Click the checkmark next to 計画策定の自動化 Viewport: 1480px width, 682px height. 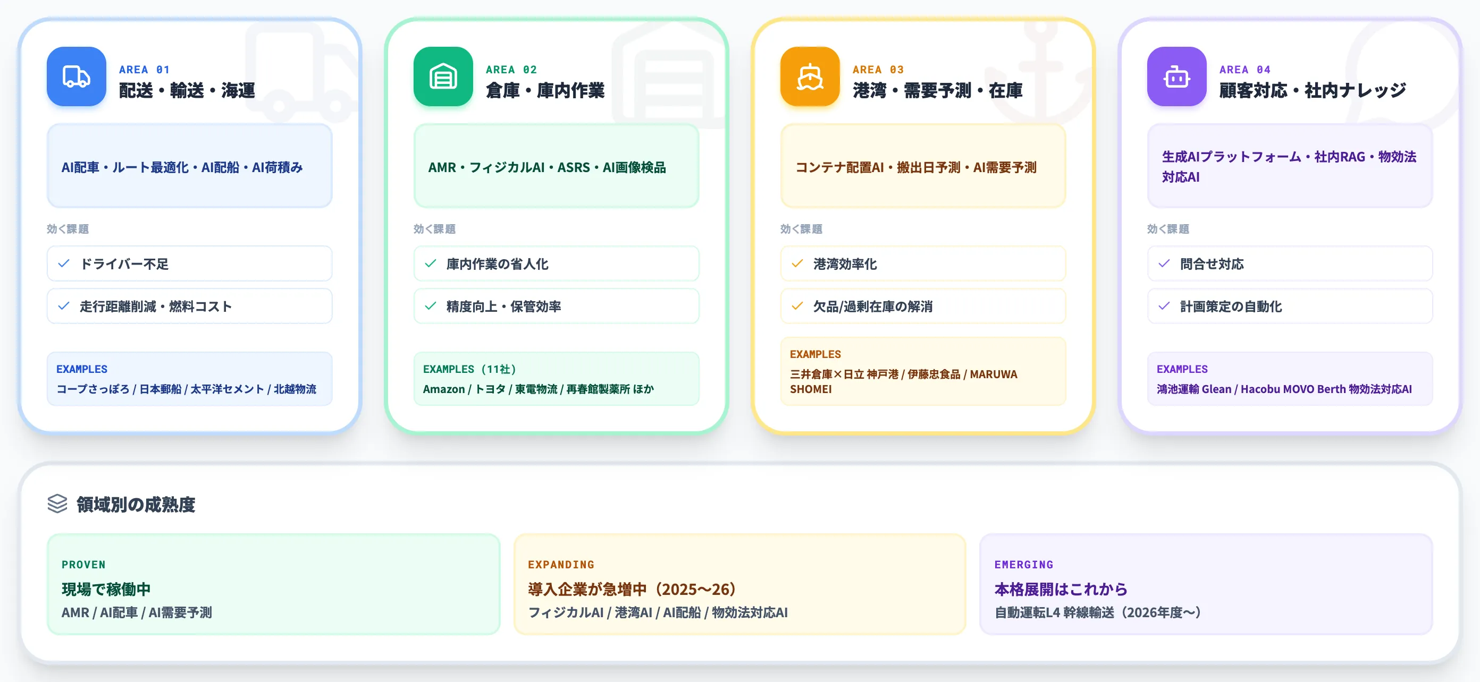coord(1164,306)
